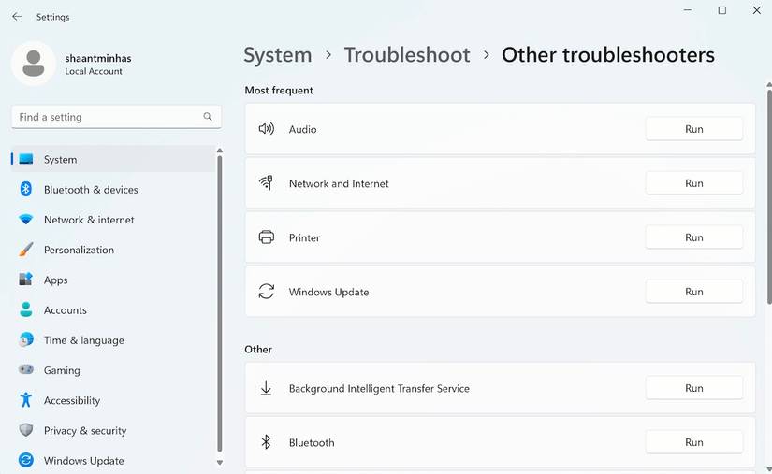772x474 pixels.
Task: Go to Network & internet settings
Action: 114,220
